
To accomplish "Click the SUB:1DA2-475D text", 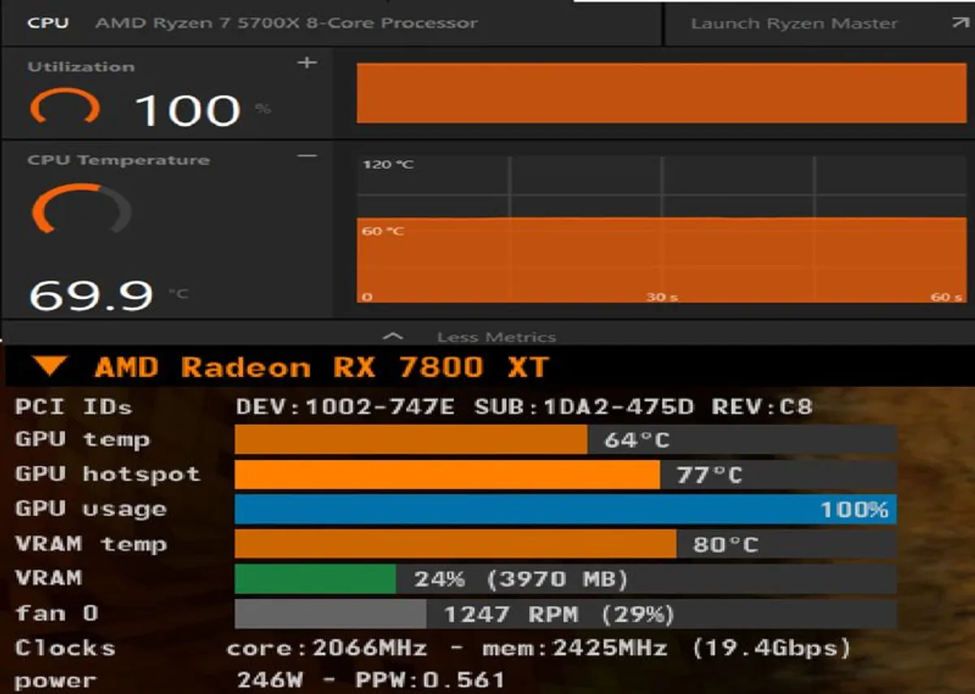I will click(x=583, y=406).
